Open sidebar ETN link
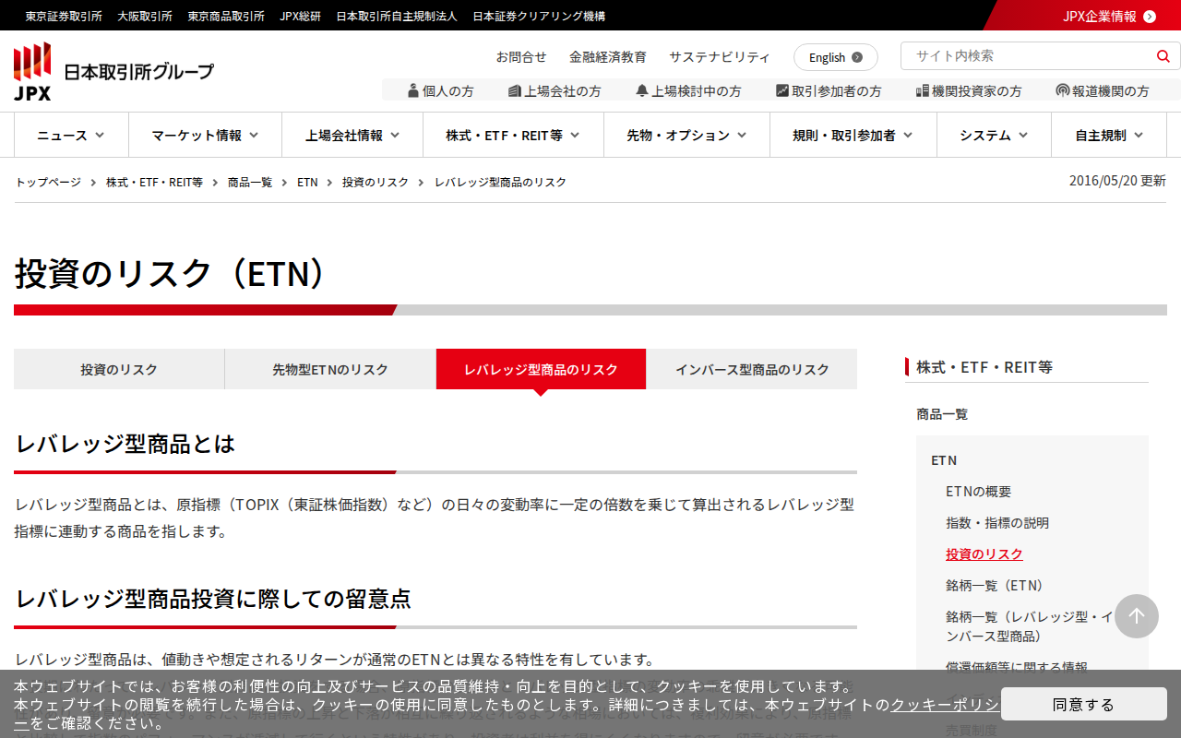Viewport: 1181px width, 738px height. [x=944, y=459]
